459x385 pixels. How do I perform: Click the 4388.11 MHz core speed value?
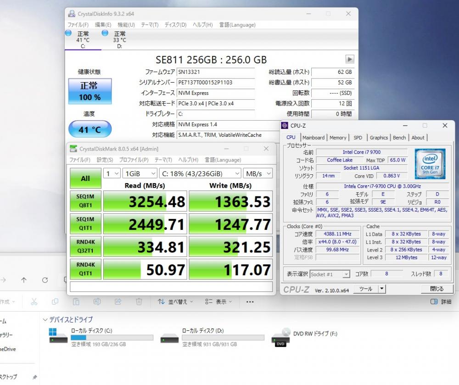pyautogui.click(x=337, y=234)
